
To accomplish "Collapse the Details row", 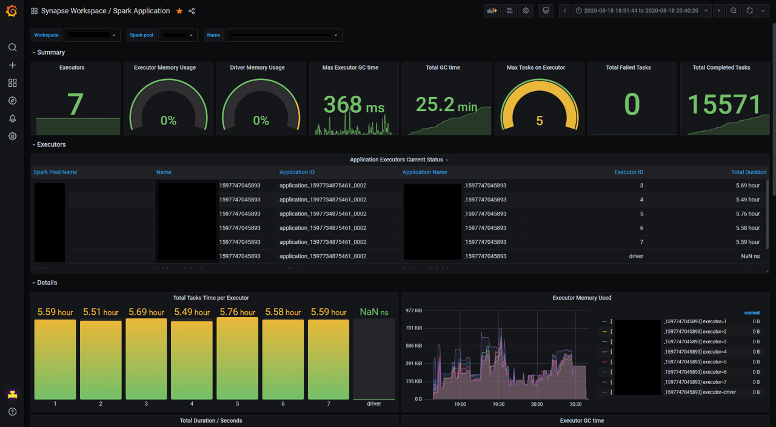I will pyautogui.click(x=44, y=283).
